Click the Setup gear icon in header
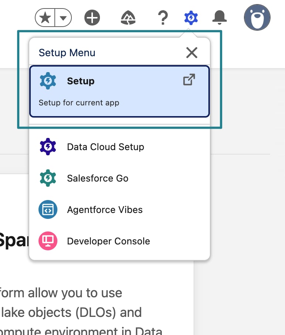 click(191, 17)
